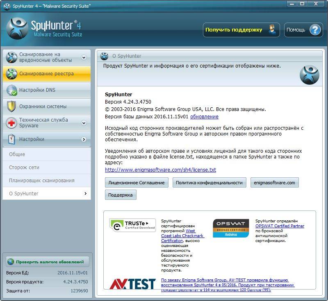Viewport: 328px width, 301px height.
Task: Open Сканирование реестра section
Action: [x=47, y=74]
